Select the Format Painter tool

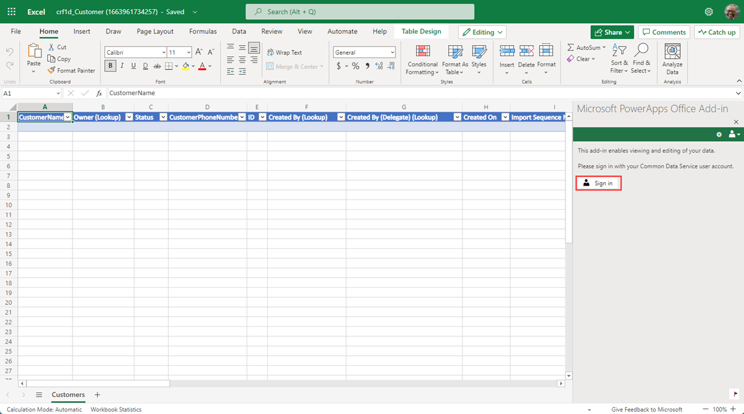(x=71, y=70)
